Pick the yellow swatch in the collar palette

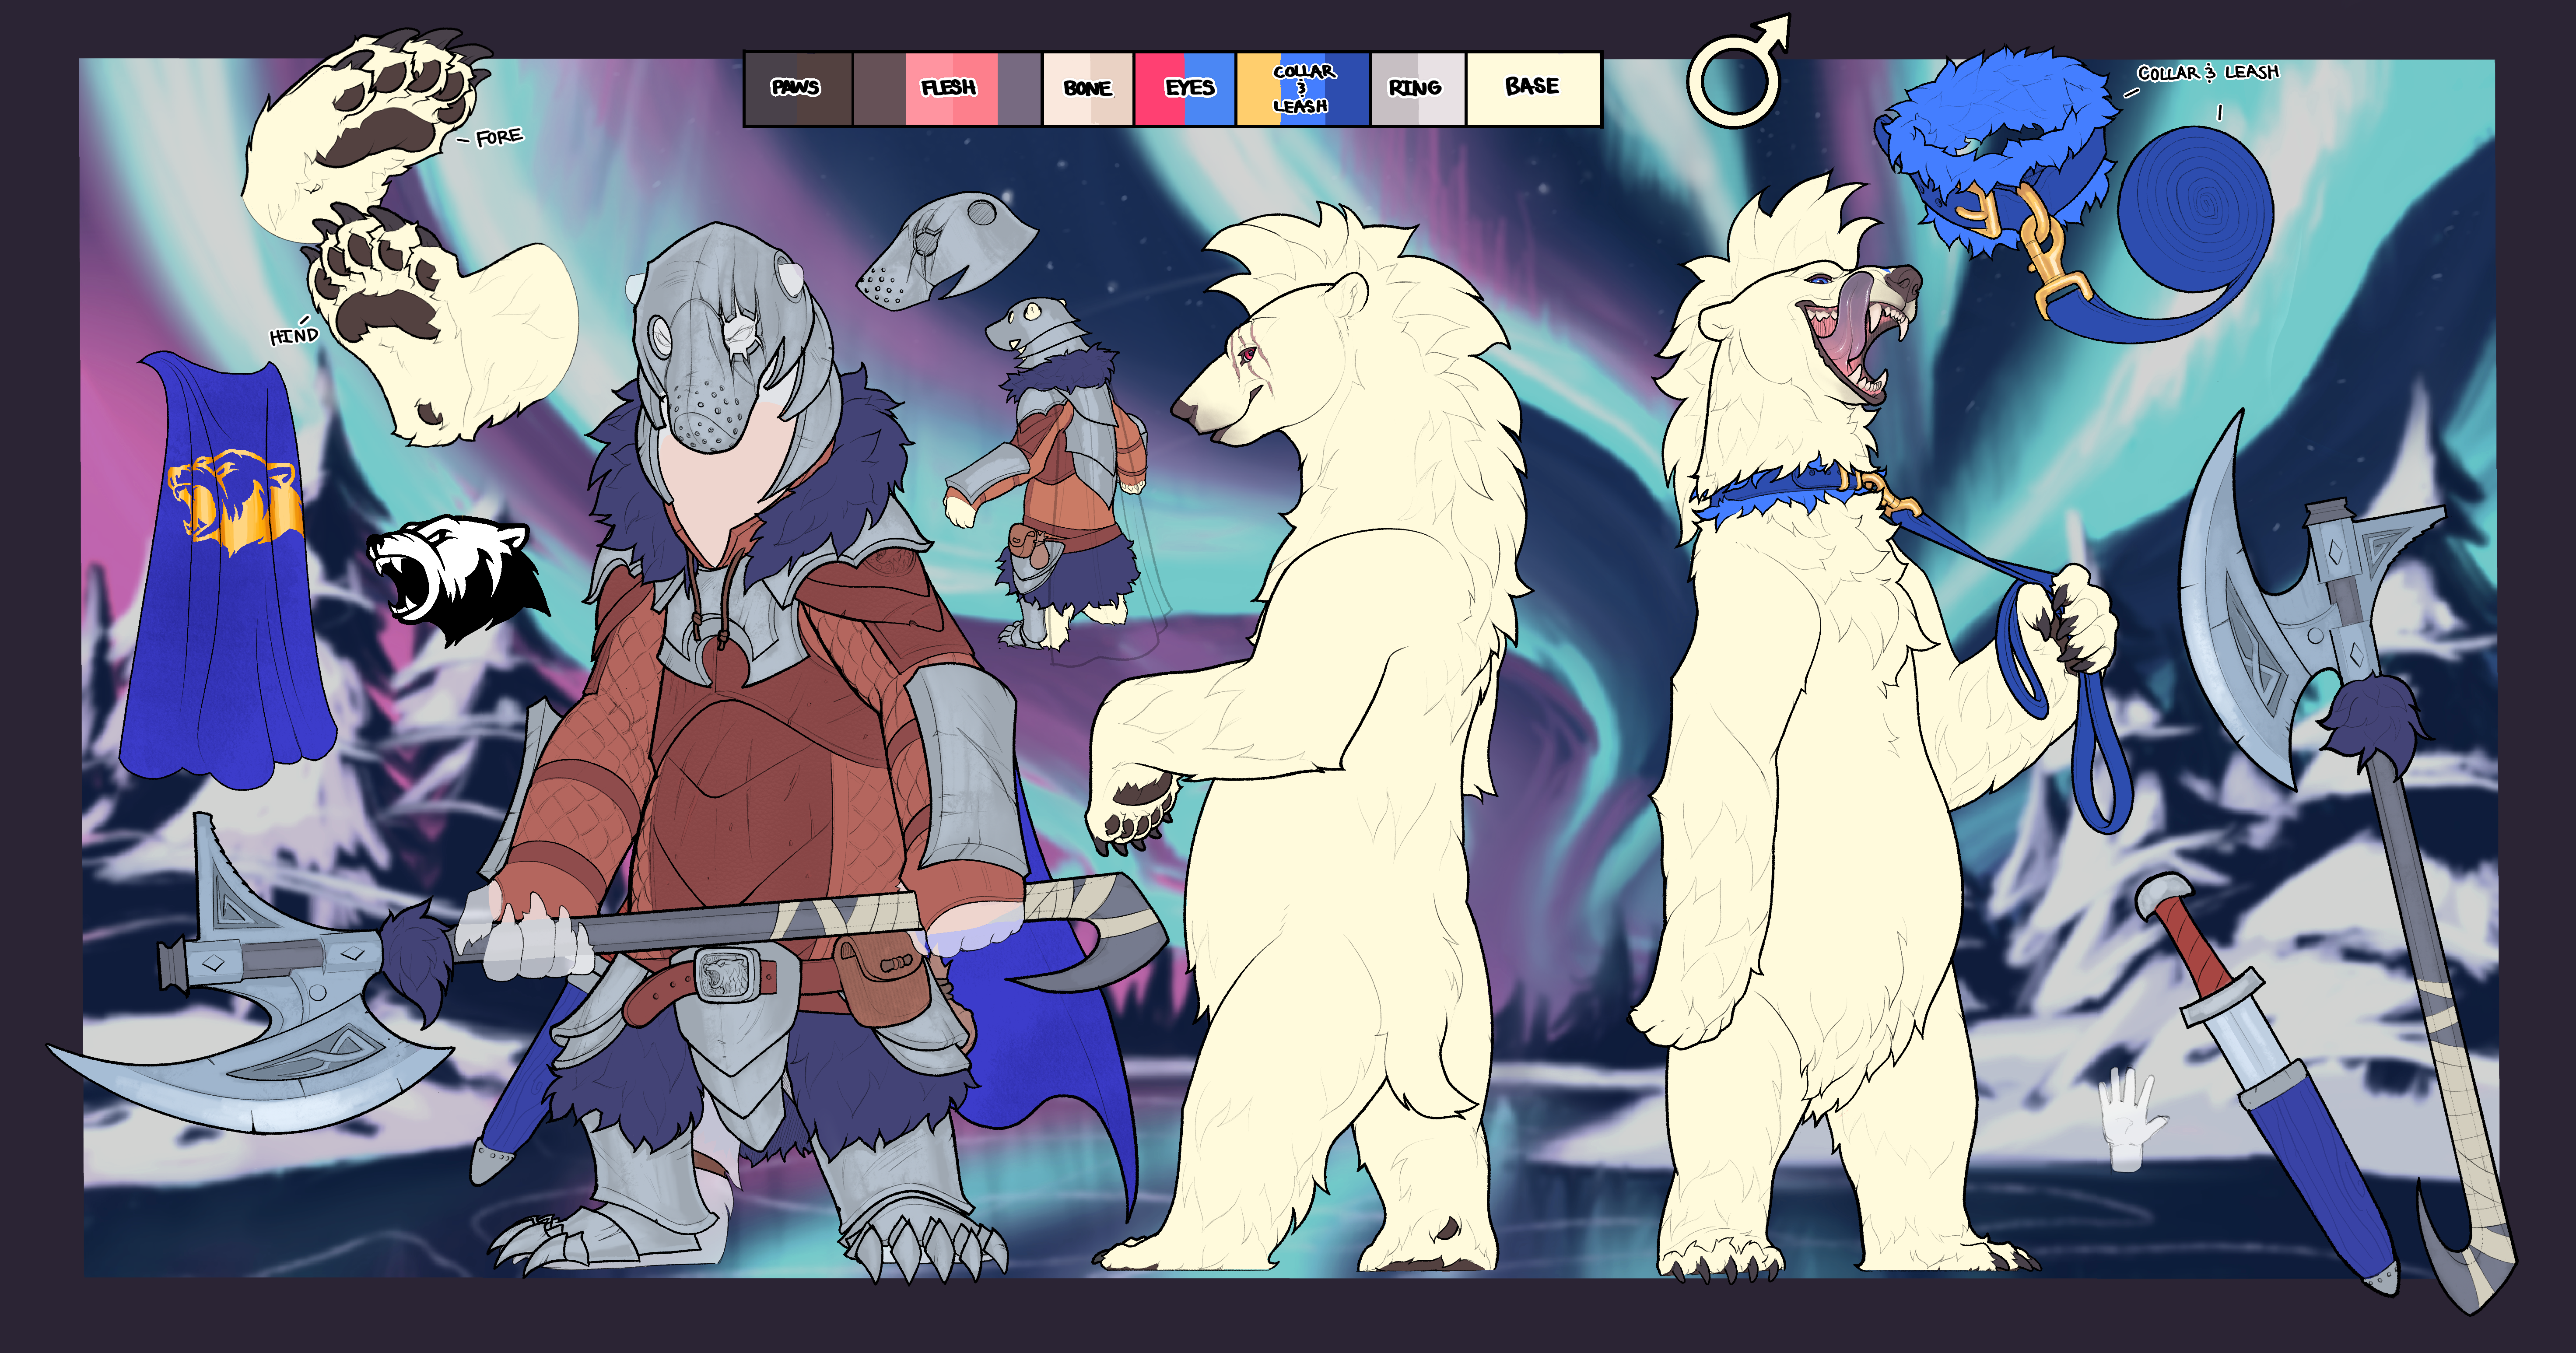[1258, 89]
